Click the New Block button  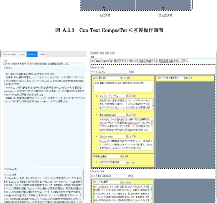[x=94, y=53]
